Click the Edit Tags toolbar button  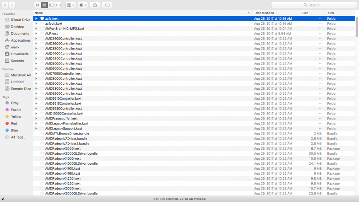point(107,5)
